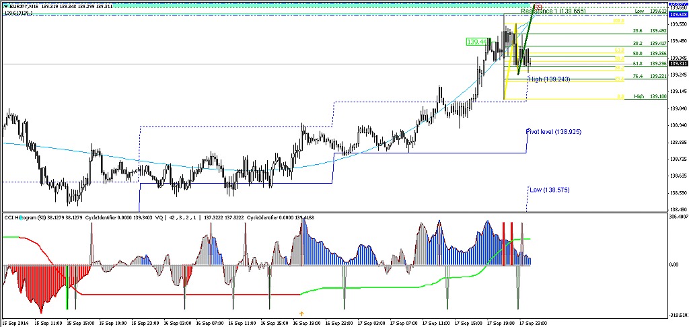
Task: Click the High (139.243) label
Action: point(550,79)
